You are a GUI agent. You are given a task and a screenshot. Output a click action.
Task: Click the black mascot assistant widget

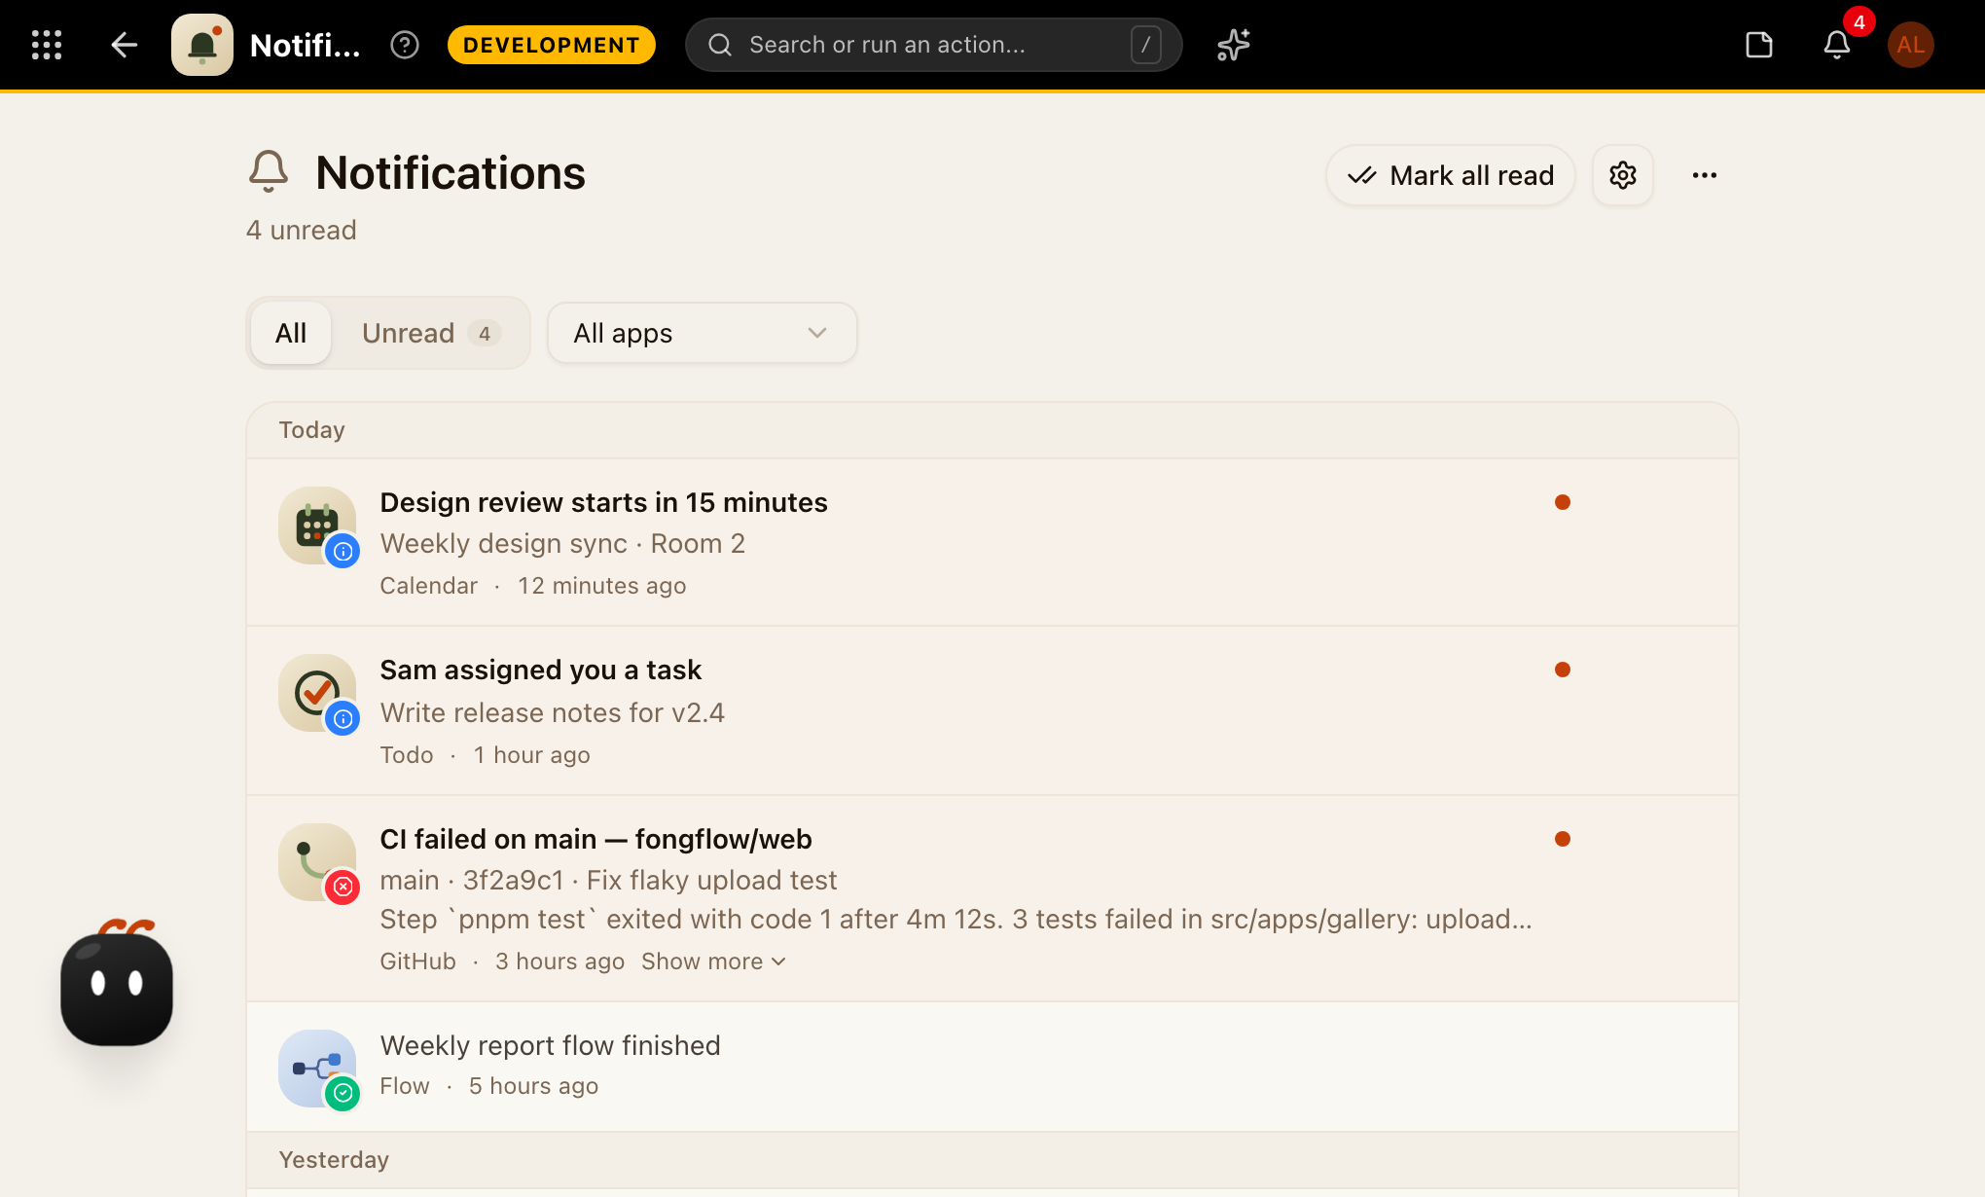pyautogui.click(x=117, y=986)
